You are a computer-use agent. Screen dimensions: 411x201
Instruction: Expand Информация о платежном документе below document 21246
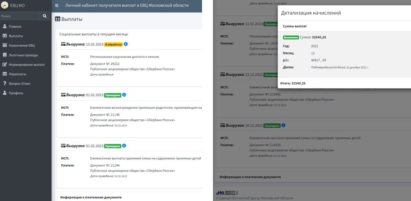tap(91, 197)
